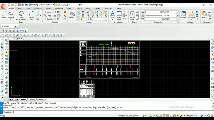Viewport: 214px width, 120px height.
Task: Jump to first layout with tab navigation arrow
Action: click(10, 99)
